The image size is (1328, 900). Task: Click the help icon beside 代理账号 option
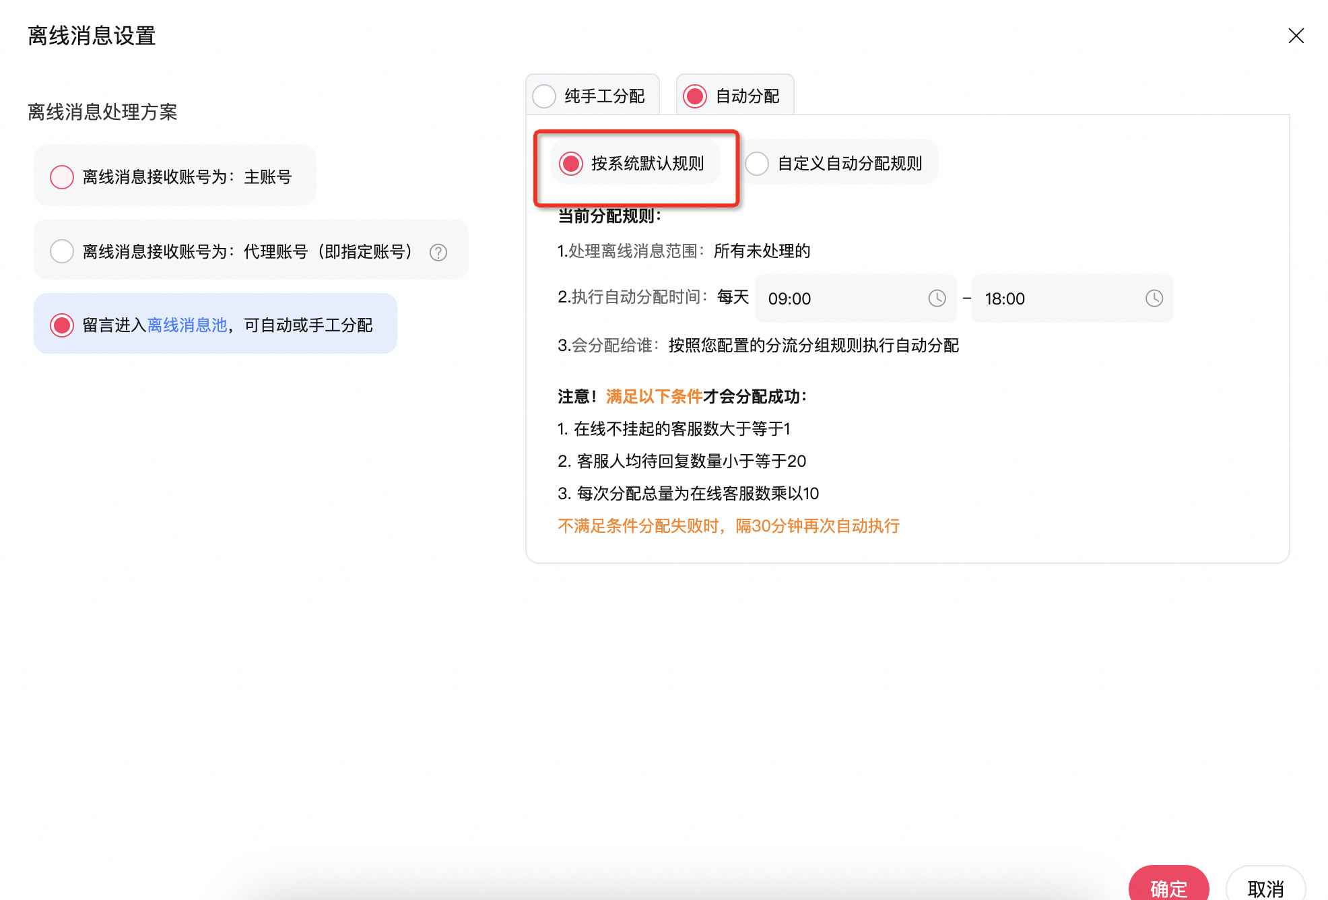pyautogui.click(x=438, y=252)
